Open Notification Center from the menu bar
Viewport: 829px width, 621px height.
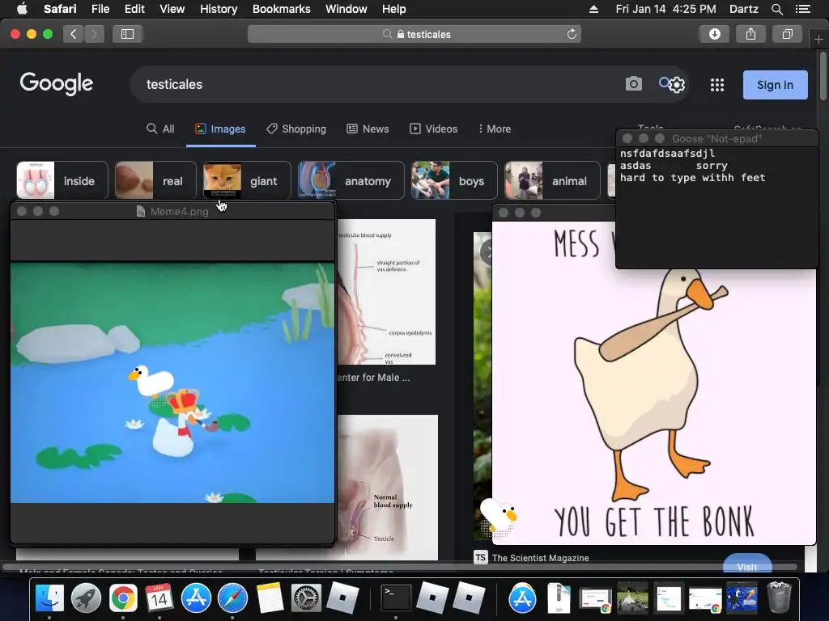point(803,9)
